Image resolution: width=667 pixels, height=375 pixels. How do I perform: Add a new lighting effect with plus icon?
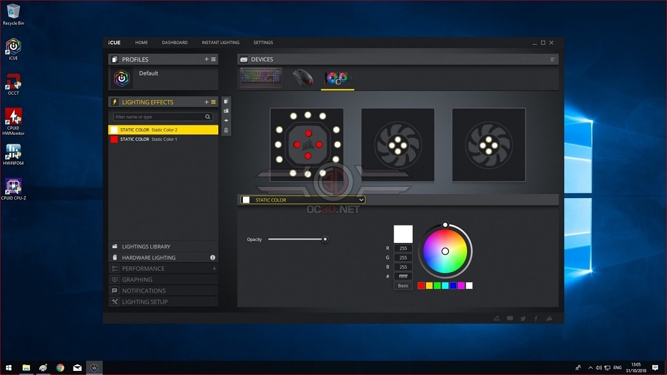pos(206,101)
